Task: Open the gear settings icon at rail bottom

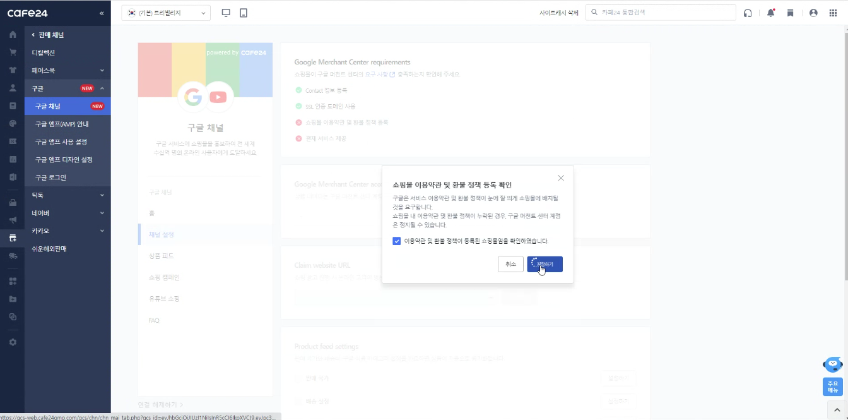Action: point(13,342)
